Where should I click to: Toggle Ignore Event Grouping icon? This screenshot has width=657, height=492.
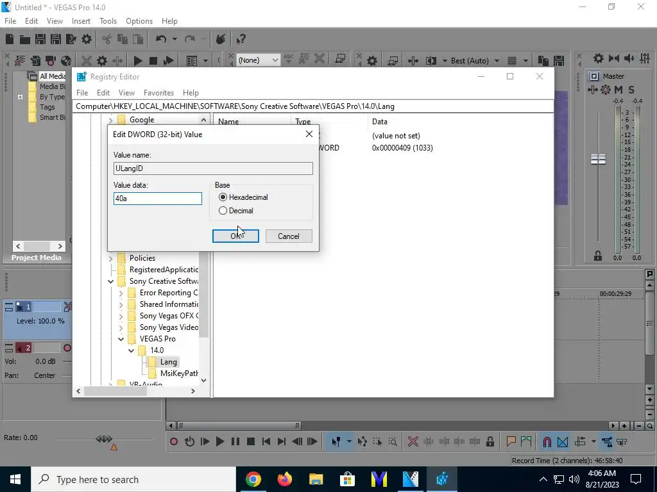coord(622,441)
